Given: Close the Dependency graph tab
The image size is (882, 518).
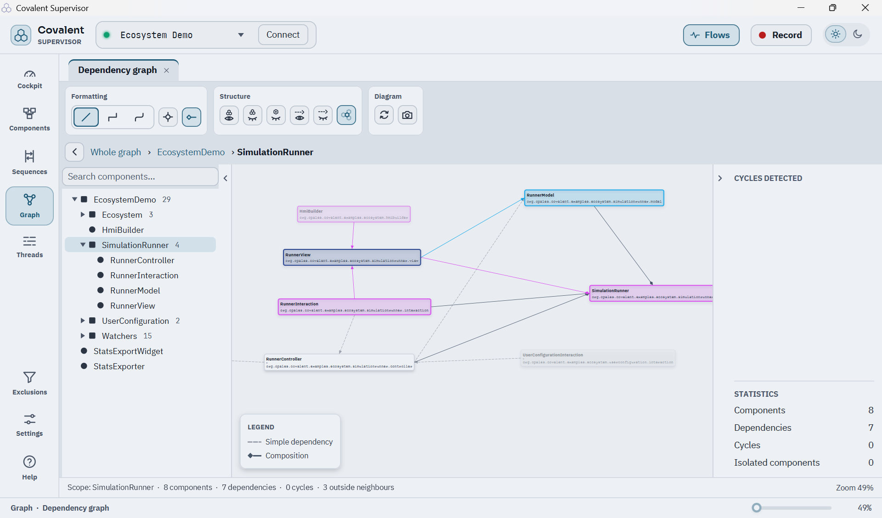Looking at the screenshot, I should click(x=167, y=70).
